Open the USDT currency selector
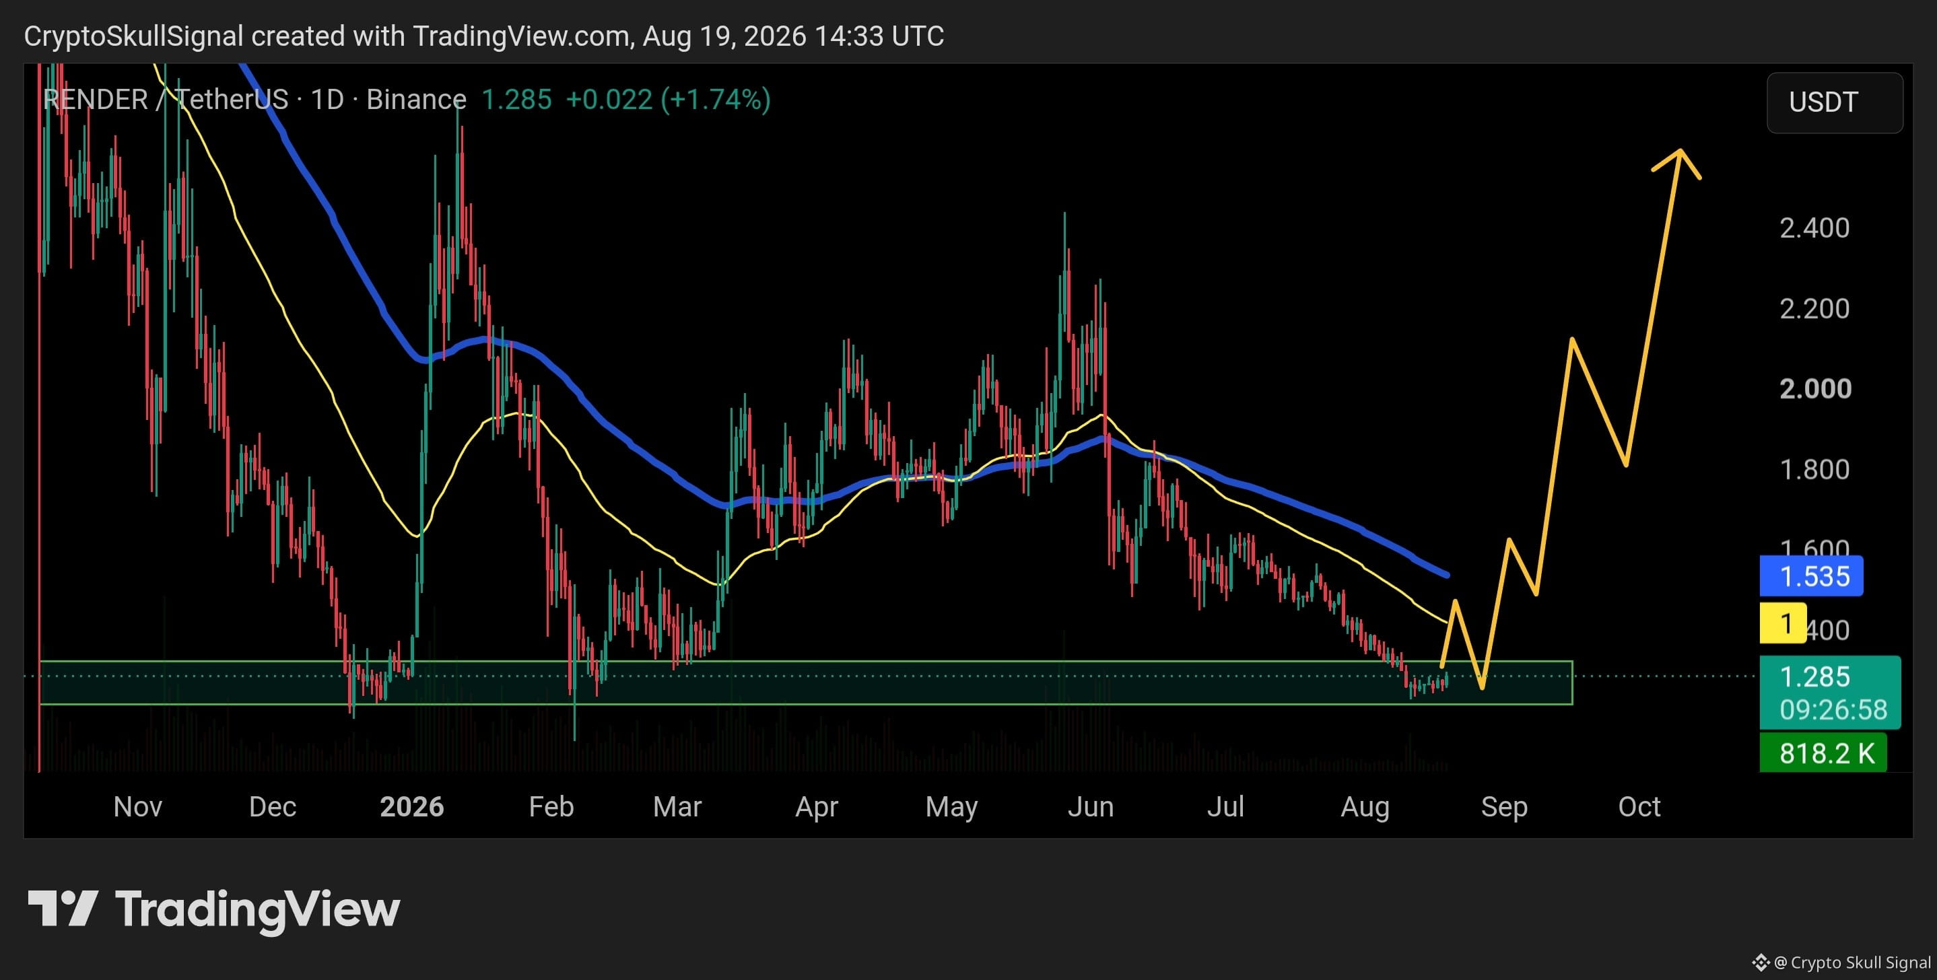1937x980 pixels. (1835, 102)
